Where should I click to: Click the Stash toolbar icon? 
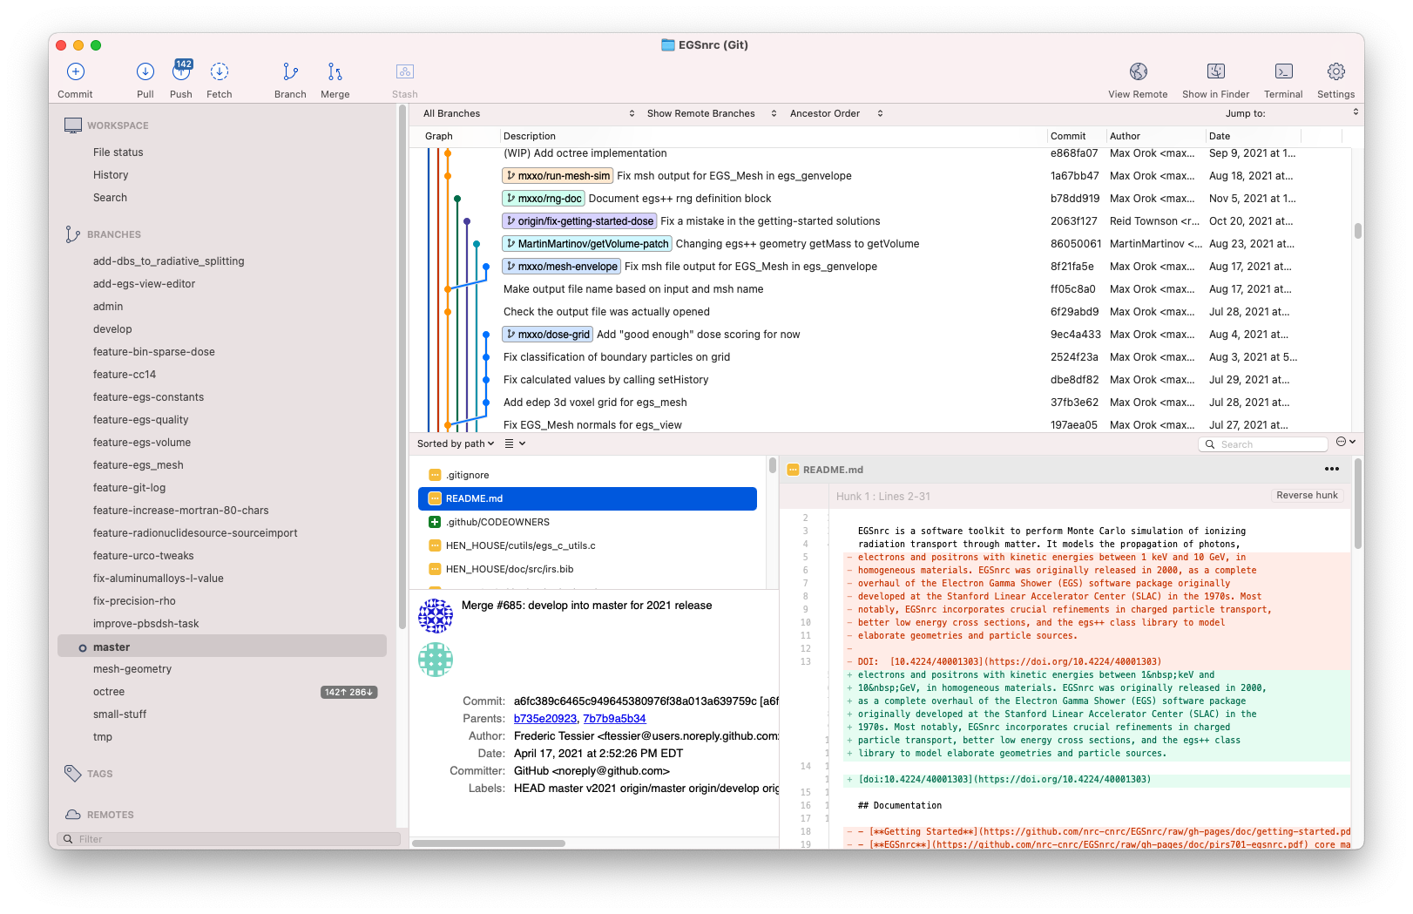click(405, 71)
